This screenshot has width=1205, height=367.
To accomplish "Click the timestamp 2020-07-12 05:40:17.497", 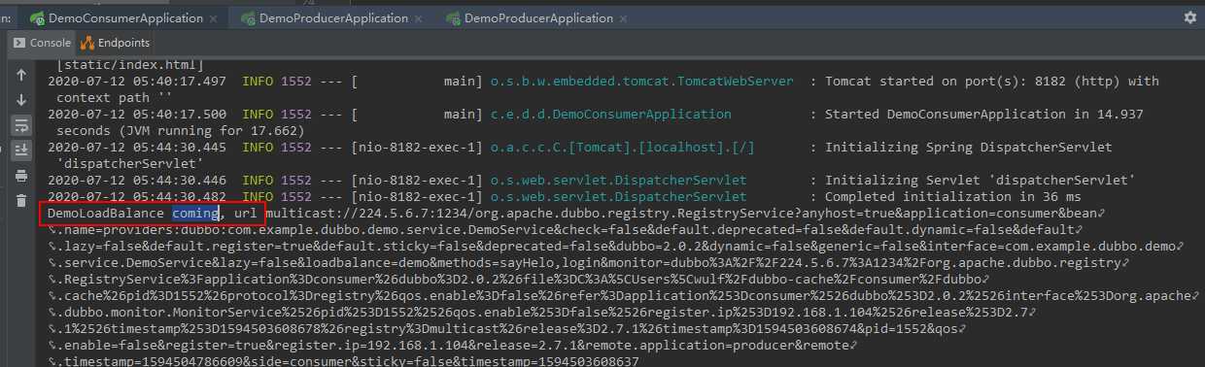I will pyautogui.click(x=137, y=82).
